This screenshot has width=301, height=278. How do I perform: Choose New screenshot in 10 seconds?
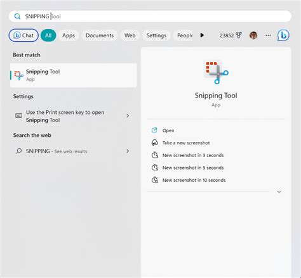[x=194, y=180]
